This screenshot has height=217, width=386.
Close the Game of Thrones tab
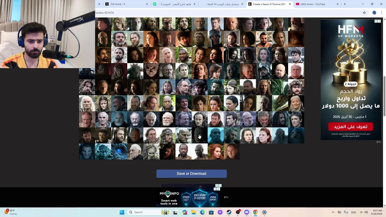coord(290,4)
